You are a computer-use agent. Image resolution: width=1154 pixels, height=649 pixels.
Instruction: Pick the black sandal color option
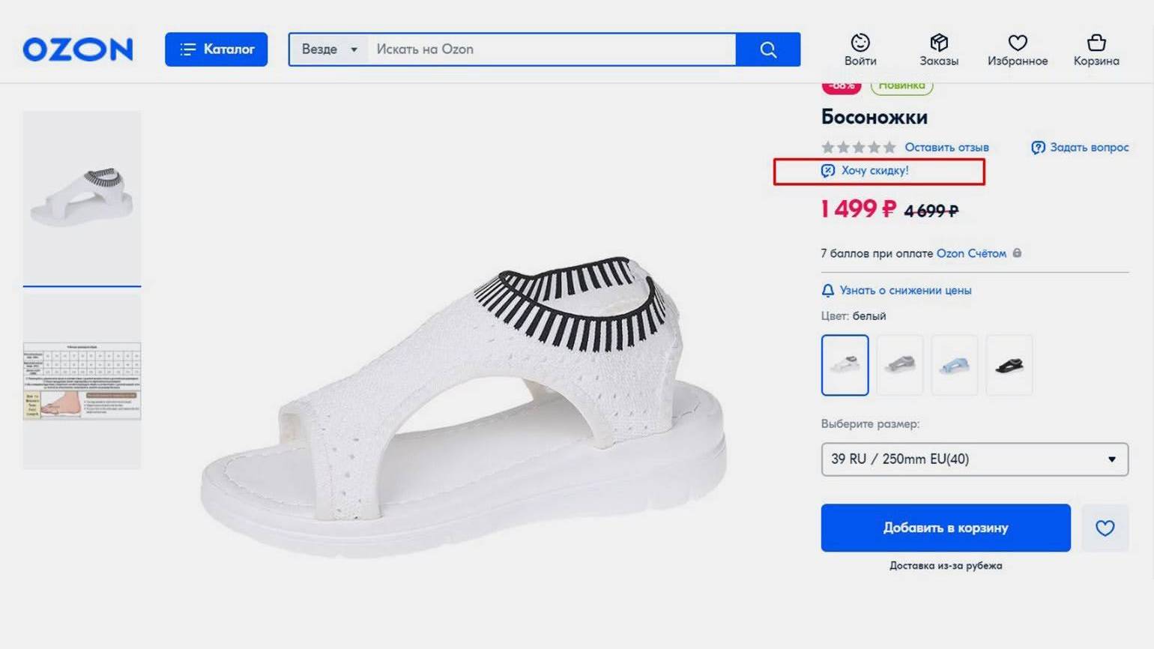coord(1009,365)
